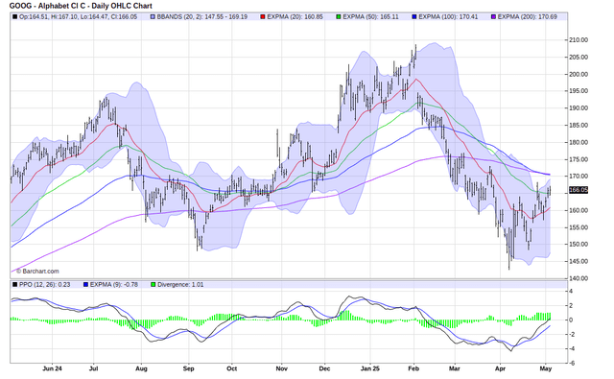Click the Divergence: 1.01 label
Screen dimensions: 614x379
coord(180,285)
